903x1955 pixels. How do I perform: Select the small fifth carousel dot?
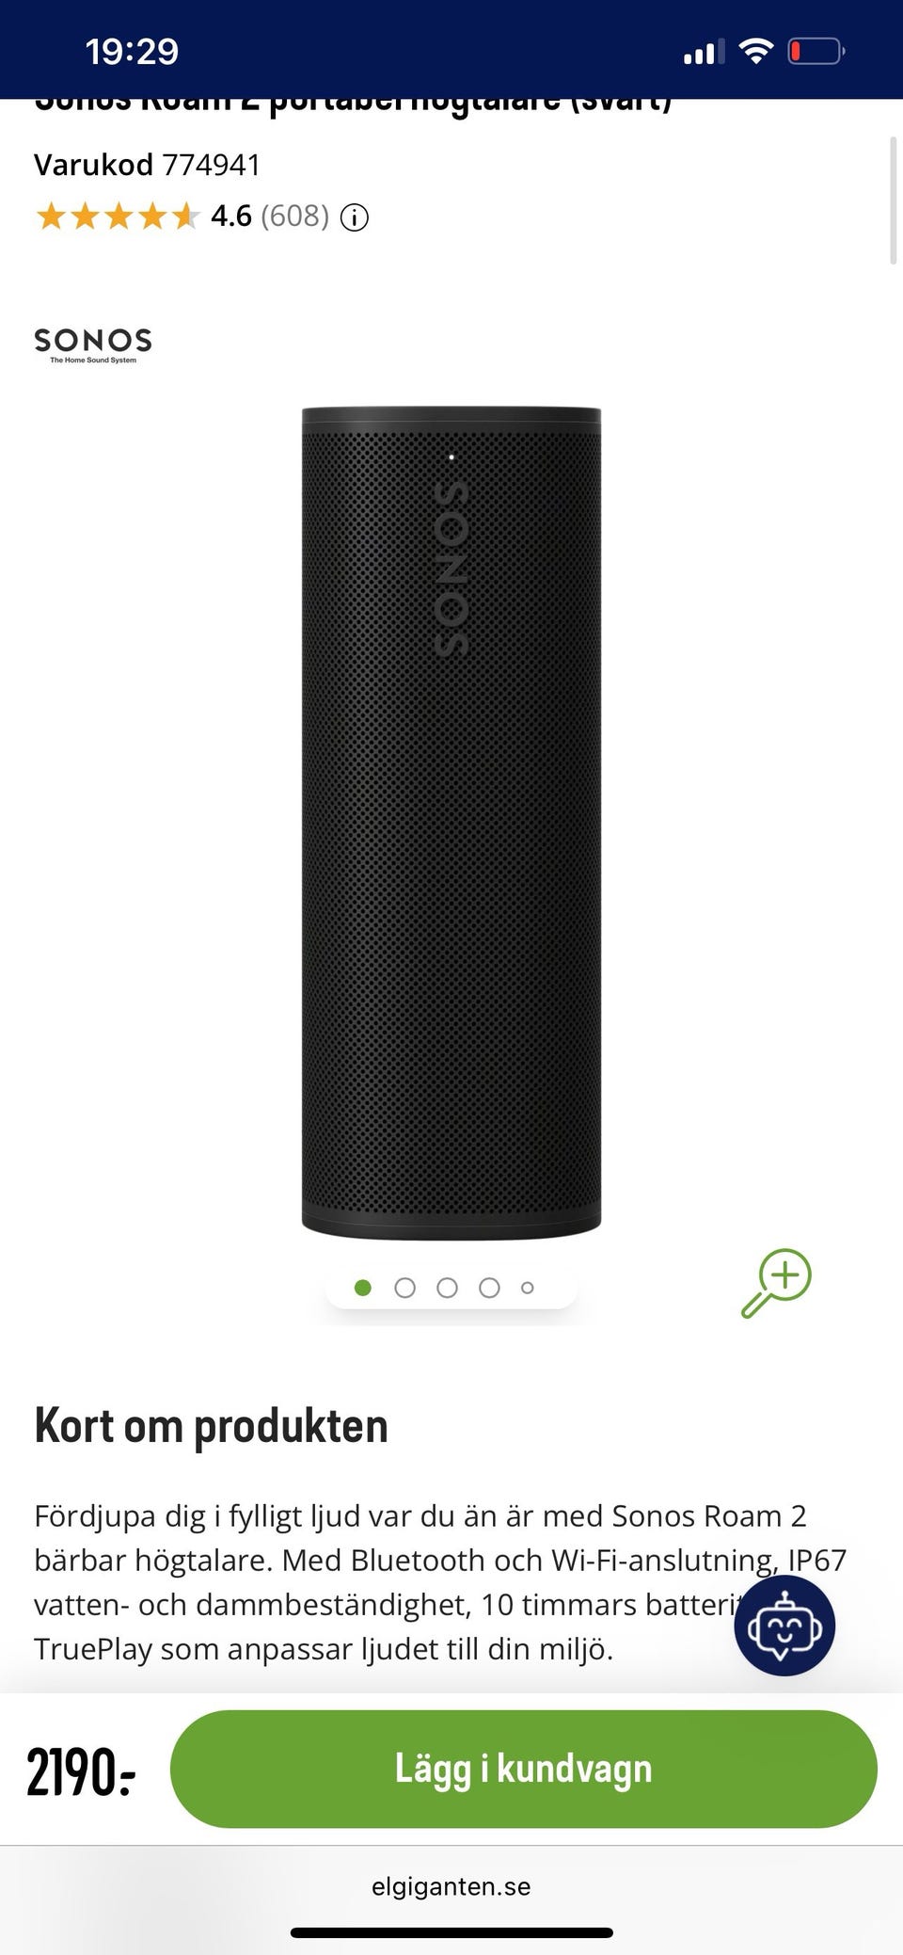[x=528, y=1288]
